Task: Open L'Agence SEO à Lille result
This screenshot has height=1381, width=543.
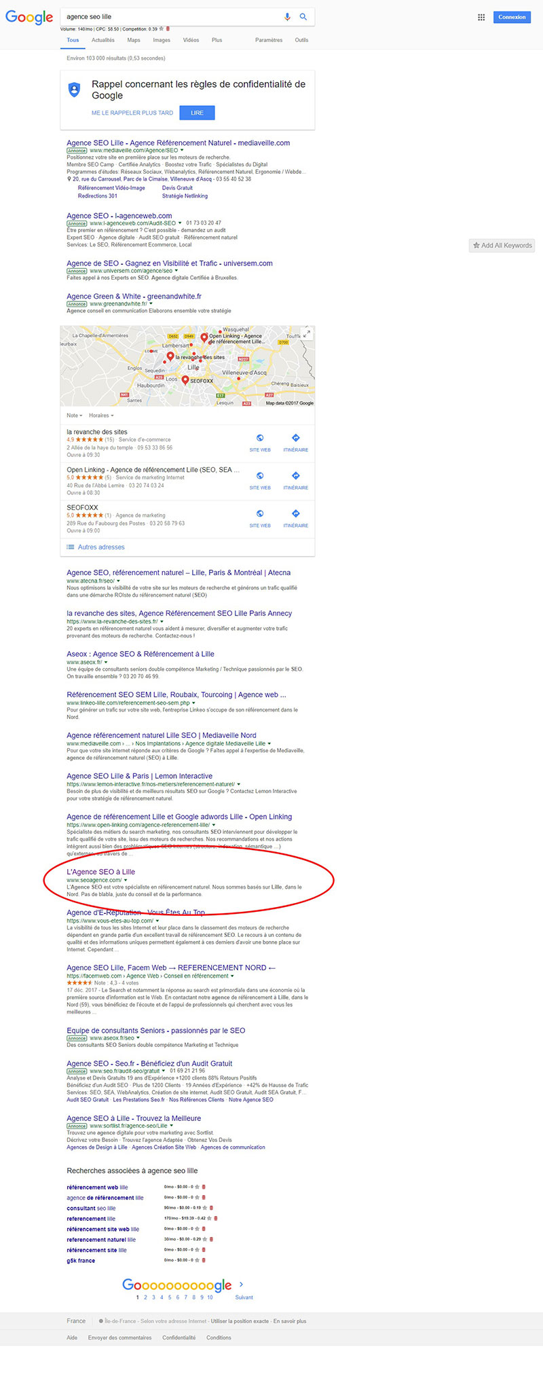Action: point(100,872)
